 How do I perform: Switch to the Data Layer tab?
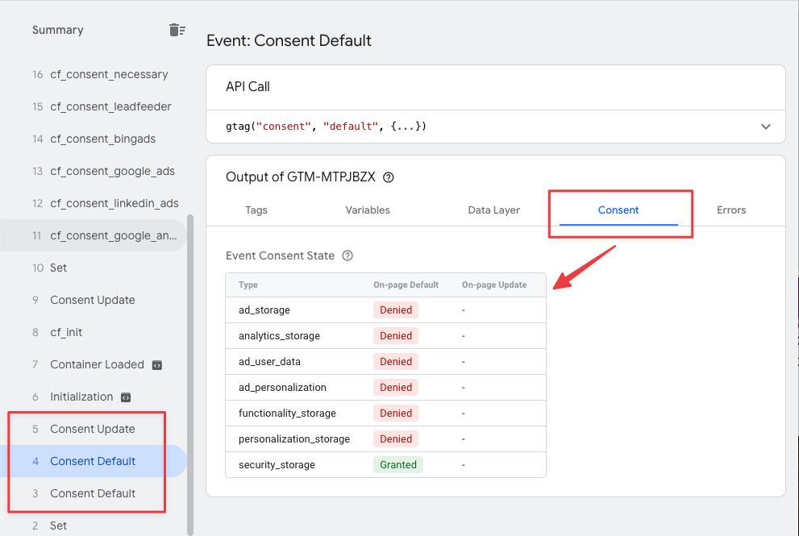click(493, 210)
